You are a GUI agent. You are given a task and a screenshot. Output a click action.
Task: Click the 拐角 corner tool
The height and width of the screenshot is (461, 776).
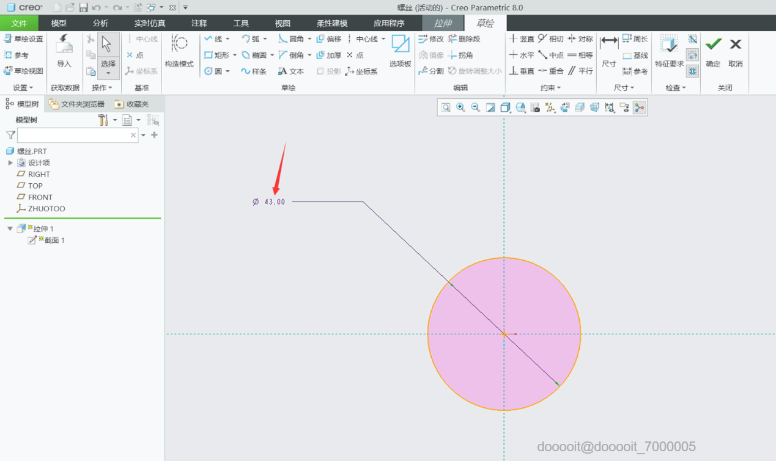[x=460, y=55]
